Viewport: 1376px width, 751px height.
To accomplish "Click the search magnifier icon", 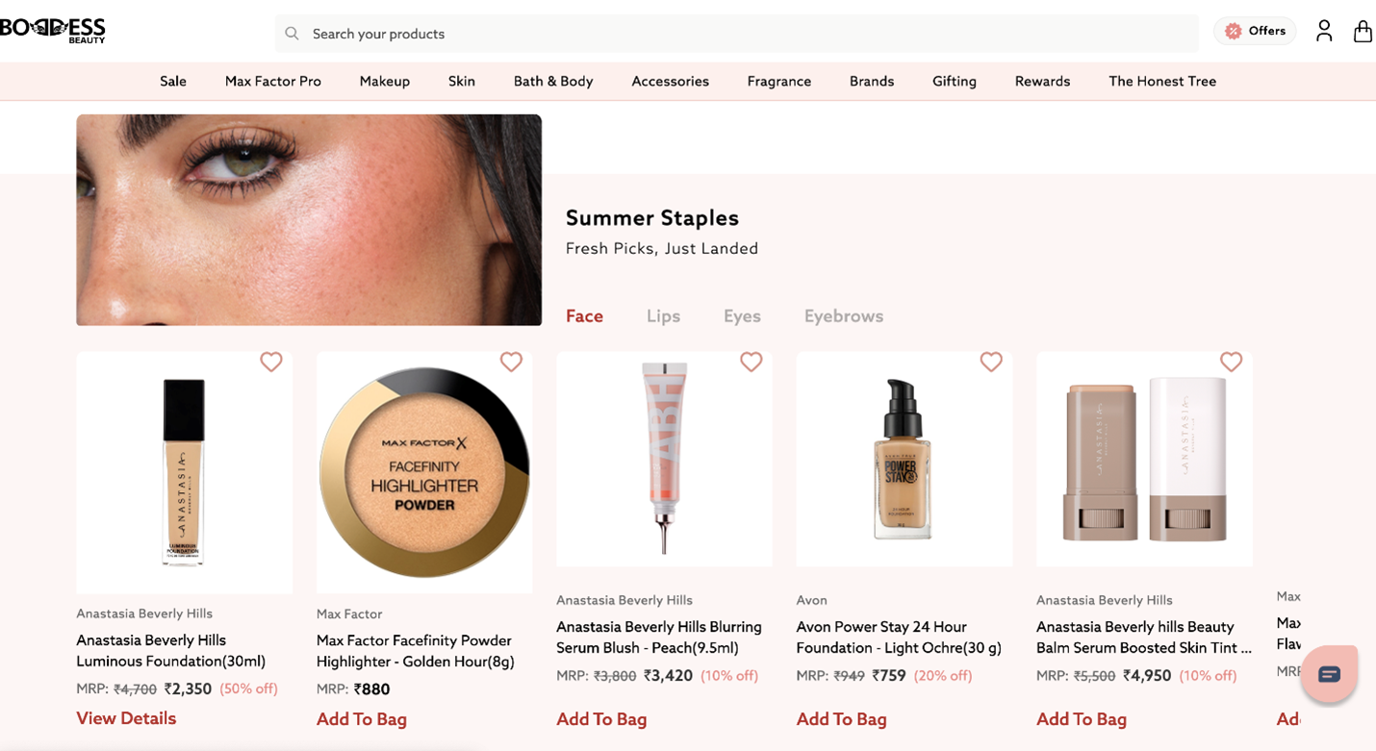I will click(x=292, y=34).
